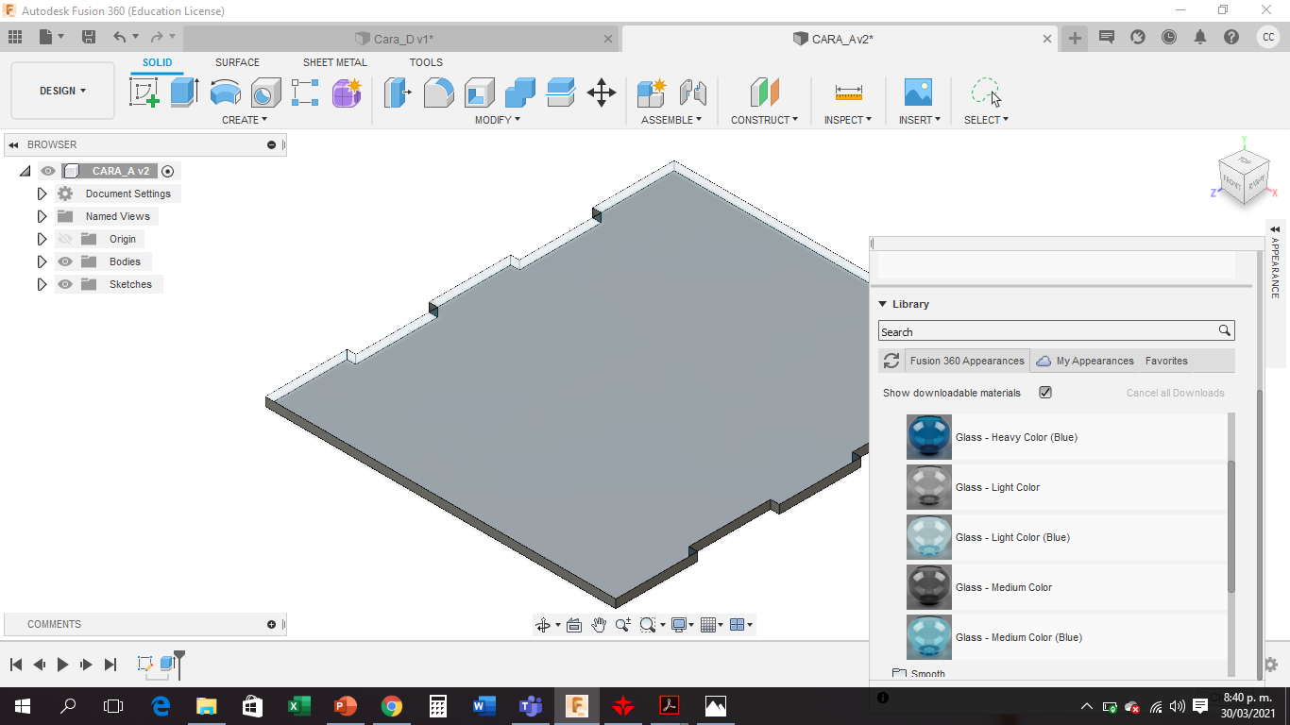Open the CREATE dropdown menu

pos(245,120)
